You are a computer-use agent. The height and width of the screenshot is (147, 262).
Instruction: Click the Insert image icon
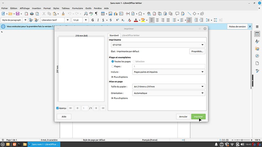110,14
